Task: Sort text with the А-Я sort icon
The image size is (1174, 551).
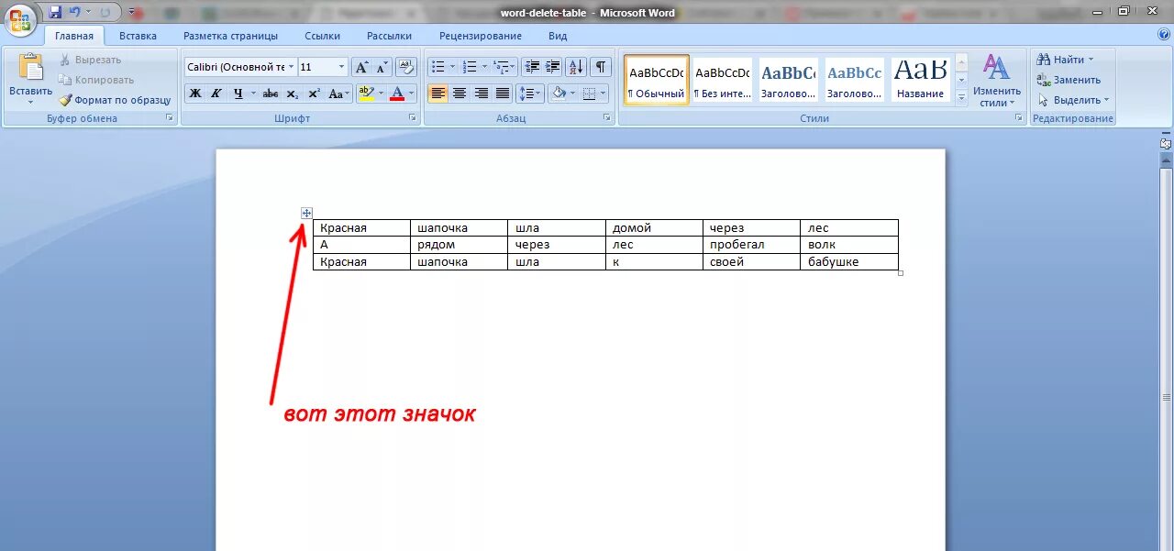Action: click(576, 67)
